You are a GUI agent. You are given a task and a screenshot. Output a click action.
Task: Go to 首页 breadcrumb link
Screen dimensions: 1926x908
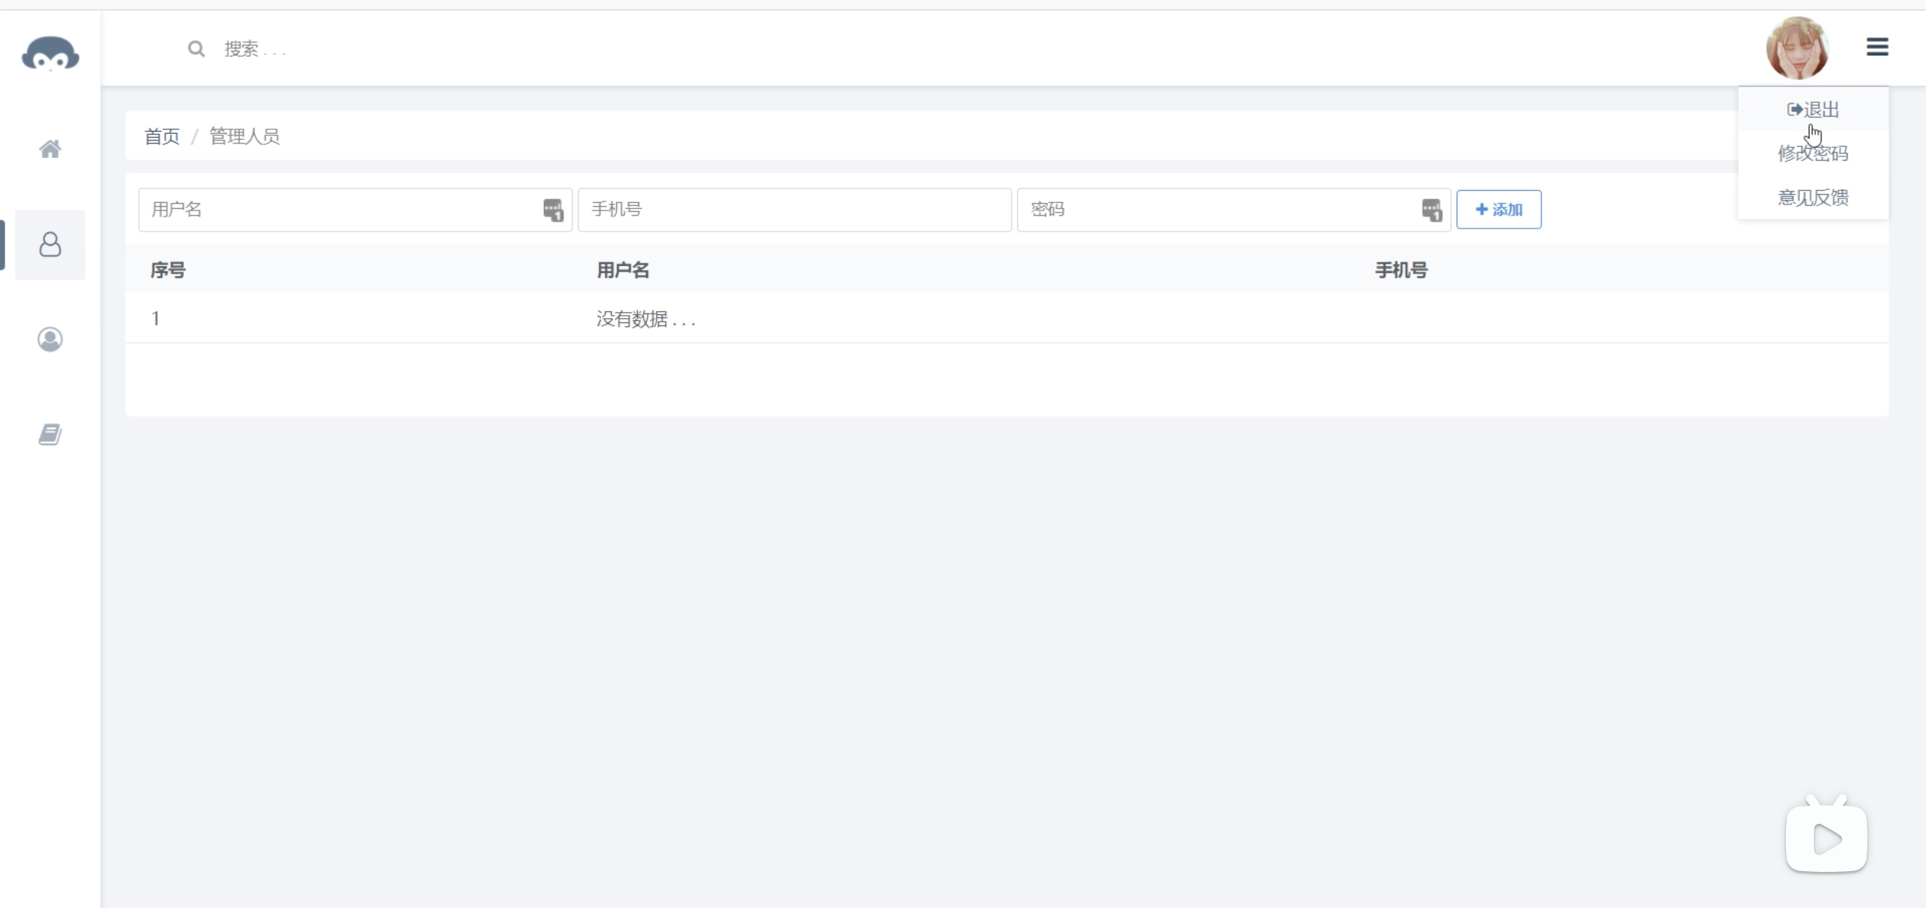point(162,137)
